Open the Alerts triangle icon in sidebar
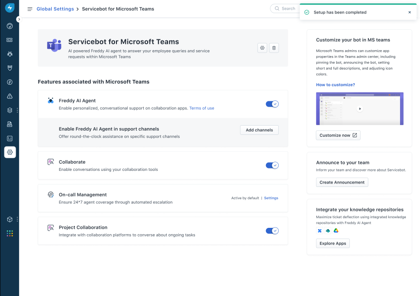The width and height of the screenshot is (420, 296). pos(10,96)
